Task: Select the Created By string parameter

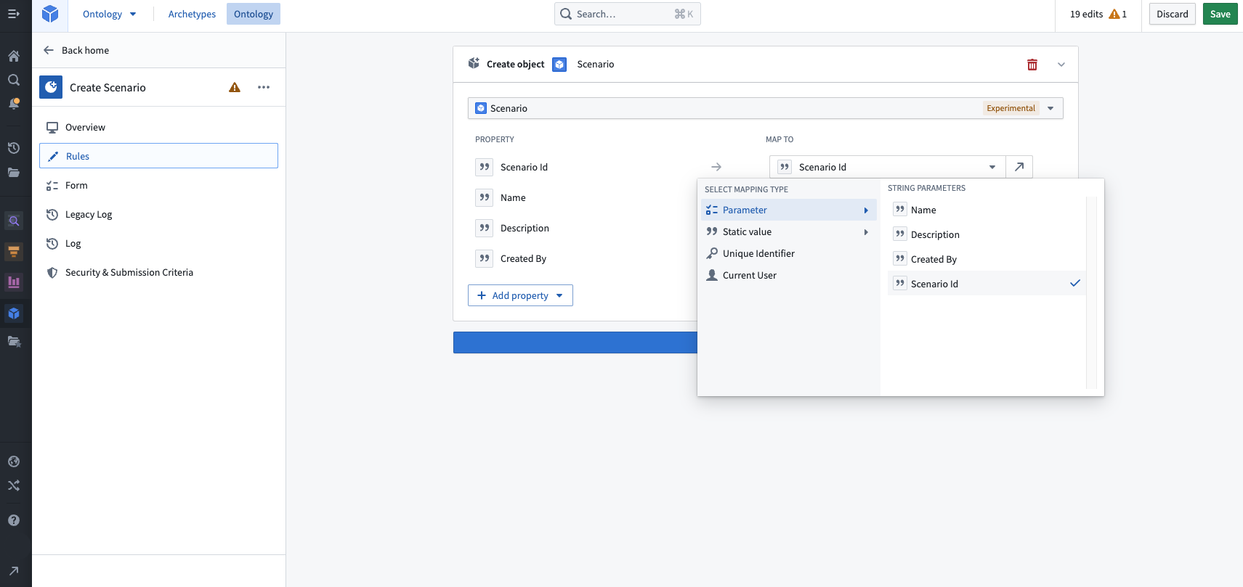Action: (x=987, y=259)
